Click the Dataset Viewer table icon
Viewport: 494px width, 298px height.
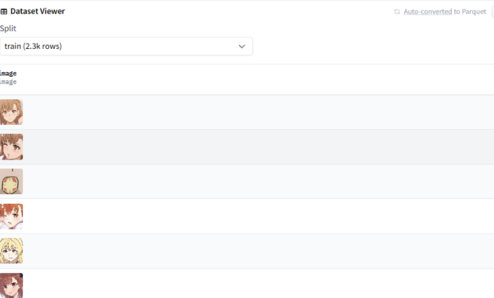[x=4, y=12]
